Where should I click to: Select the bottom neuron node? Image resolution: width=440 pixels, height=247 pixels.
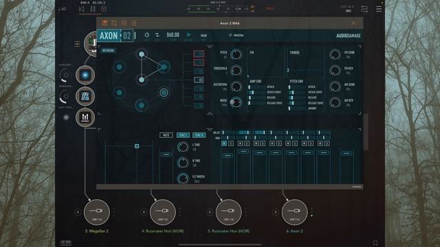tap(142, 105)
